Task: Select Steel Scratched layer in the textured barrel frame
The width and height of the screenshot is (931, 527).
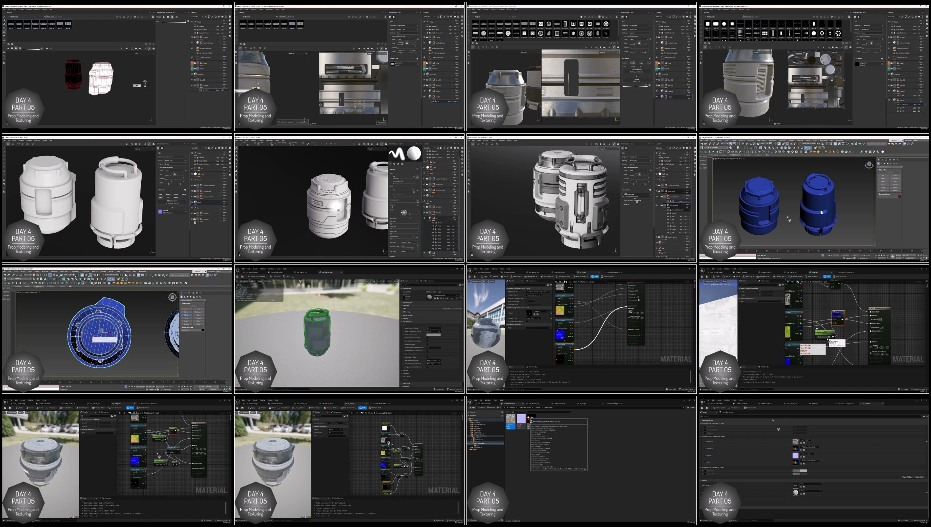Action: tap(673, 237)
